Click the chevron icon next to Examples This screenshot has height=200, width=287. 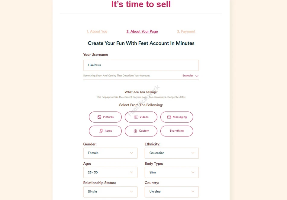click(x=197, y=76)
